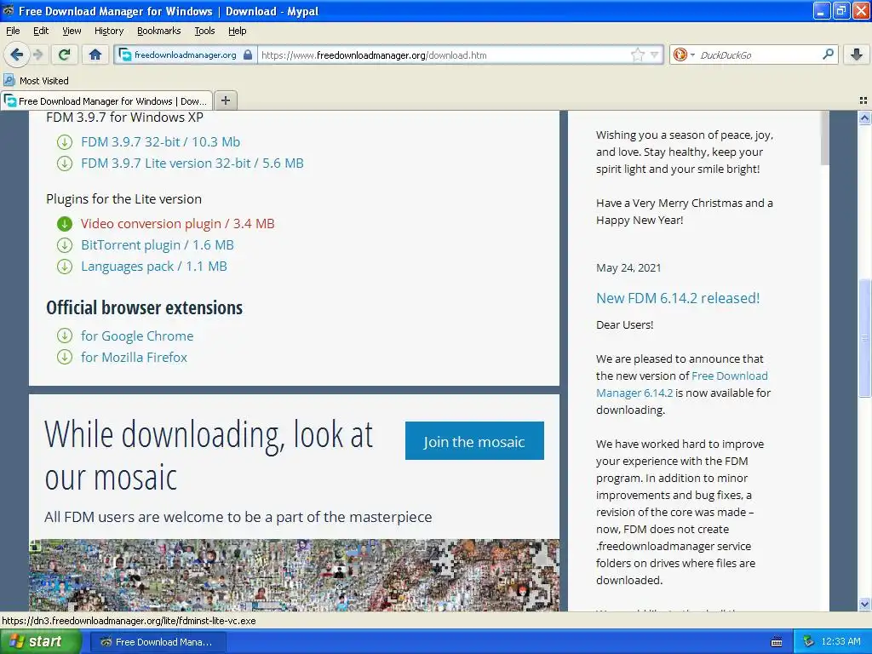Open the extension link for Google Chrome
872x654 pixels.
pyautogui.click(x=137, y=336)
